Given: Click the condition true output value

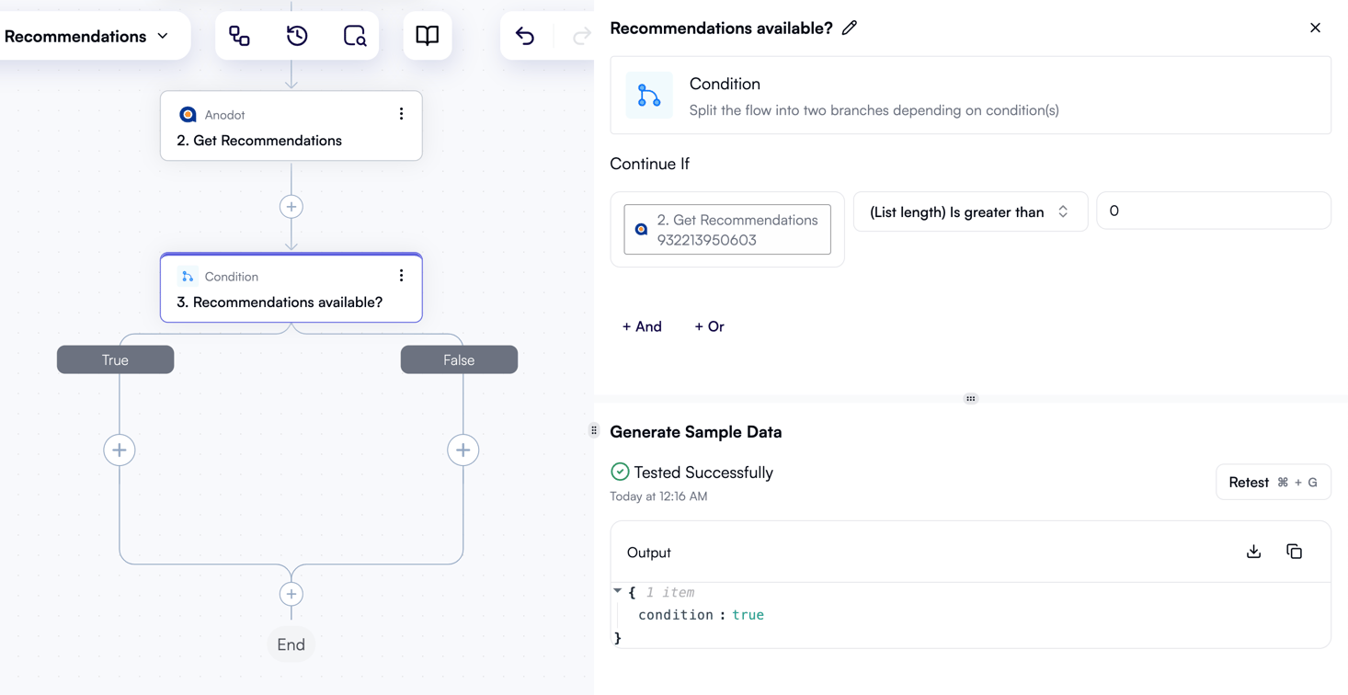Looking at the screenshot, I should coord(748,615).
